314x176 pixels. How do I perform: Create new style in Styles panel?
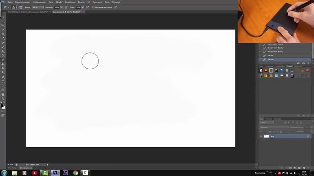(304, 116)
